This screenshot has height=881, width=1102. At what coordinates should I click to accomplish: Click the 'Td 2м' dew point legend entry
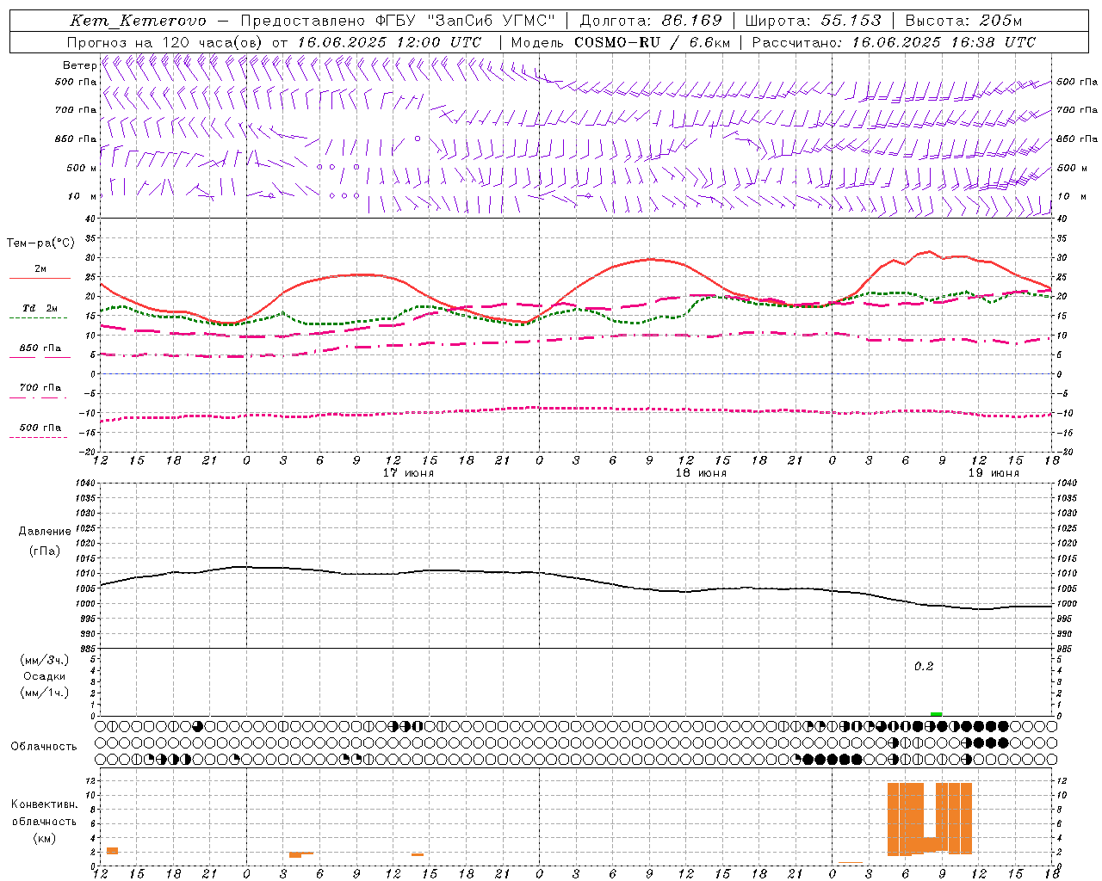40,308
